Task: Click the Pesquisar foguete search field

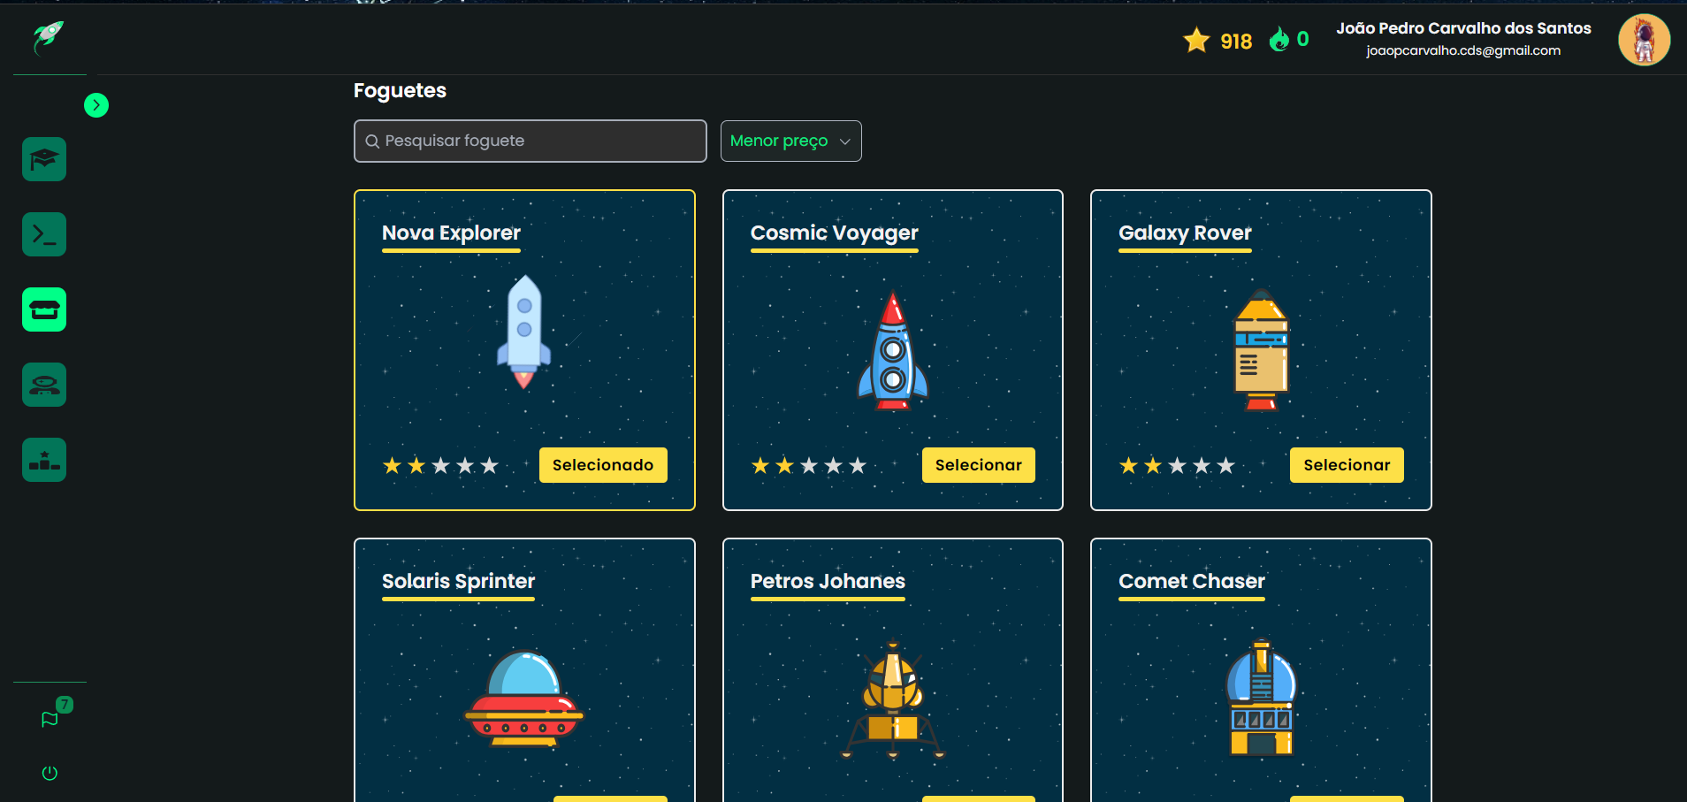Action: [530, 141]
